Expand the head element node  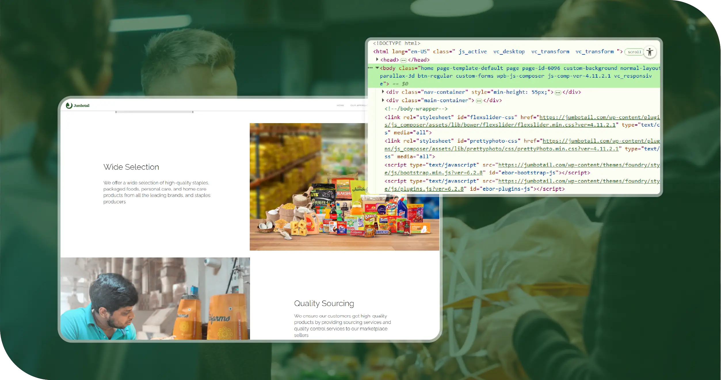pos(377,60)
